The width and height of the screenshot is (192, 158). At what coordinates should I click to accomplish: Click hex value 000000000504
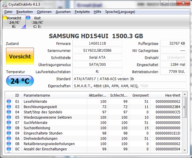168,149
